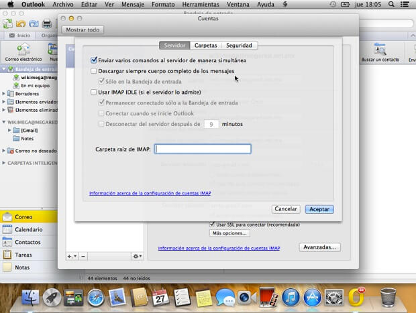Open Finder from the Dock
The image size is (416, 313).
point(30,298)
